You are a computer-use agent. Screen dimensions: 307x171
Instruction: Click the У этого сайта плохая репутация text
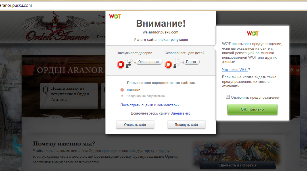click(161, 40)
